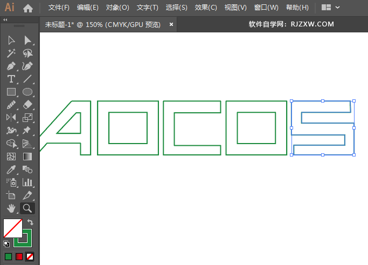368x265 pixels.
Task: Select the Eraser tool
Action: [x=27, y=105]
